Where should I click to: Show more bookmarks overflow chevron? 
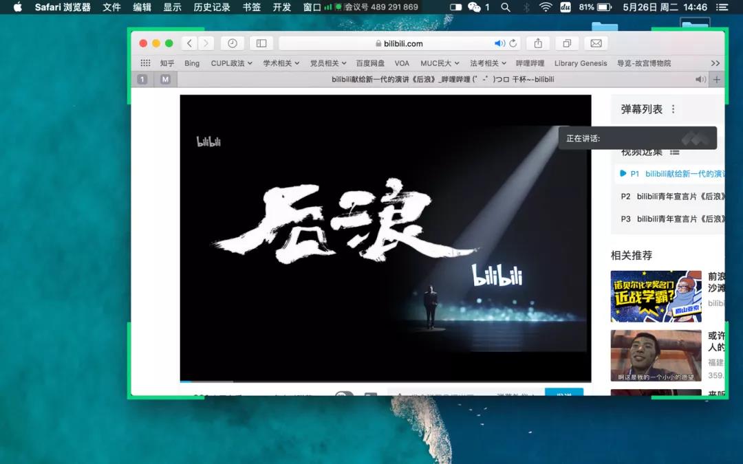(715, 63)
